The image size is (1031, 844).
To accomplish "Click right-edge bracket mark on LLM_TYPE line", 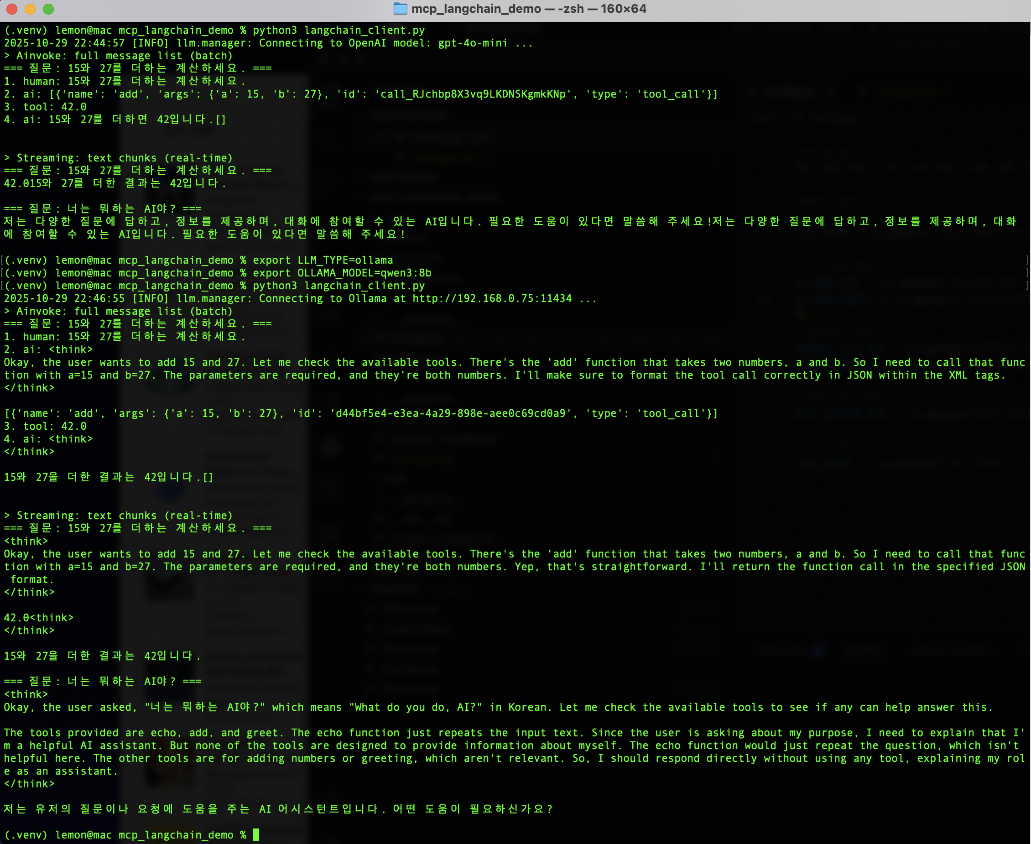I will point(1028,260).
